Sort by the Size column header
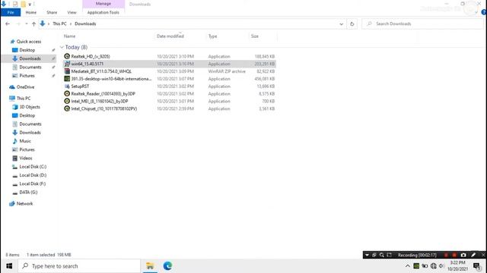 click(x=255, y=36)
